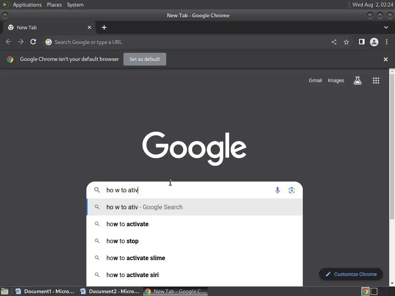
Task: Start voice search with the microphone
Action: (x=277, y=190)
